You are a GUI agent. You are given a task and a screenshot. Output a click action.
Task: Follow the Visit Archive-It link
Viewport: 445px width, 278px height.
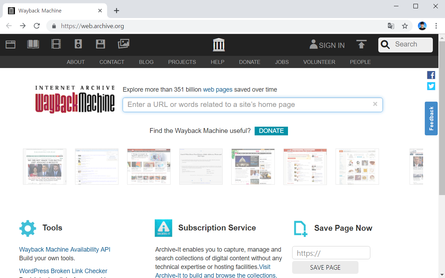(216, 271)
